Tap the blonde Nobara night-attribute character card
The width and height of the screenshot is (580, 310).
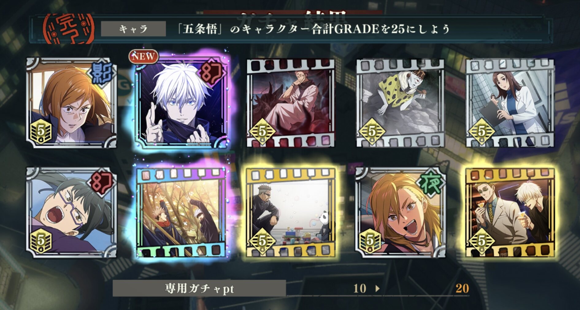pos(400,212)
